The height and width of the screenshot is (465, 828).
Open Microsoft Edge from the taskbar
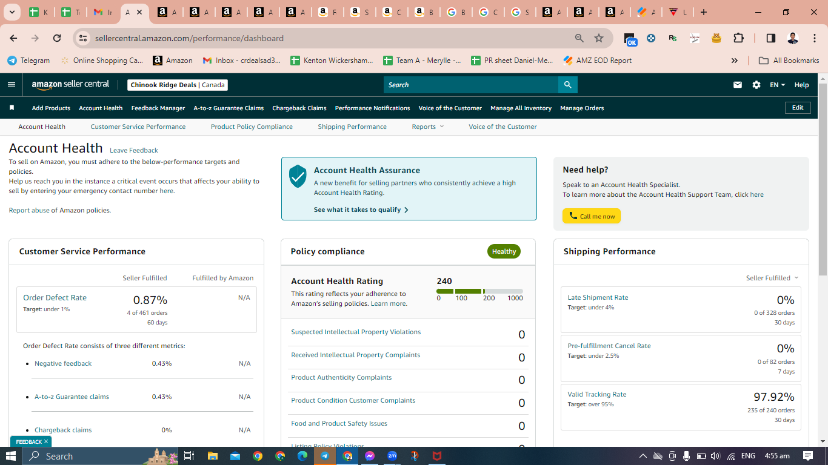302,456
